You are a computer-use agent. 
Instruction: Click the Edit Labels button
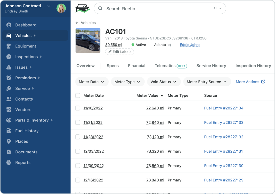click(120, 52)
